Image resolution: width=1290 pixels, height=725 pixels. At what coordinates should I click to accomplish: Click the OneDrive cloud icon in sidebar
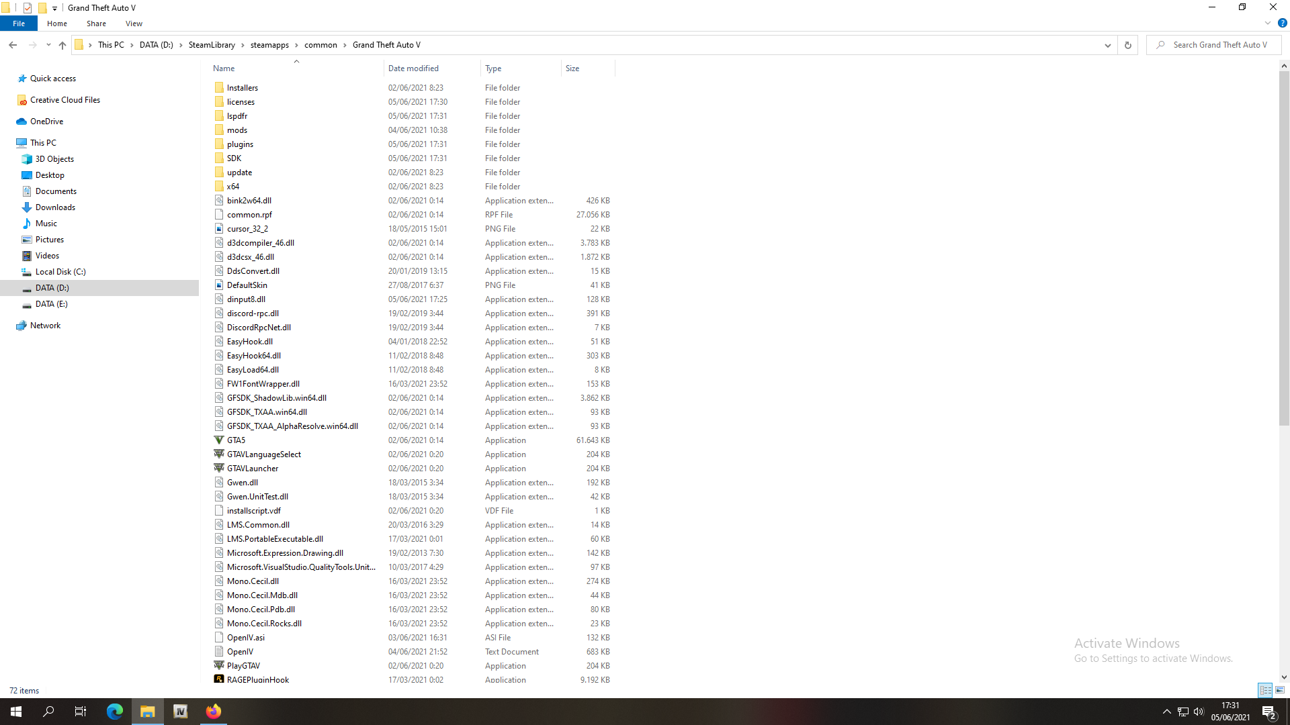pos(21,122)
